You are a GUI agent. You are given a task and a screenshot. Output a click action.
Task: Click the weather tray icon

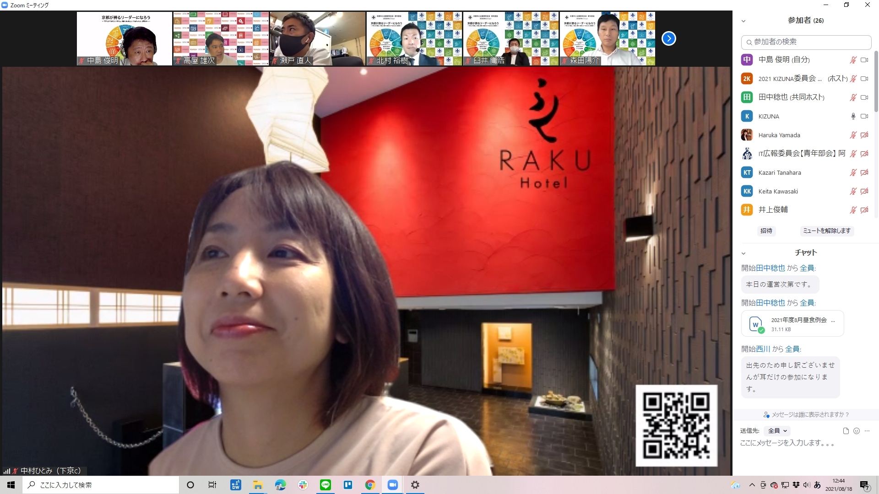(x=736, y=485)
